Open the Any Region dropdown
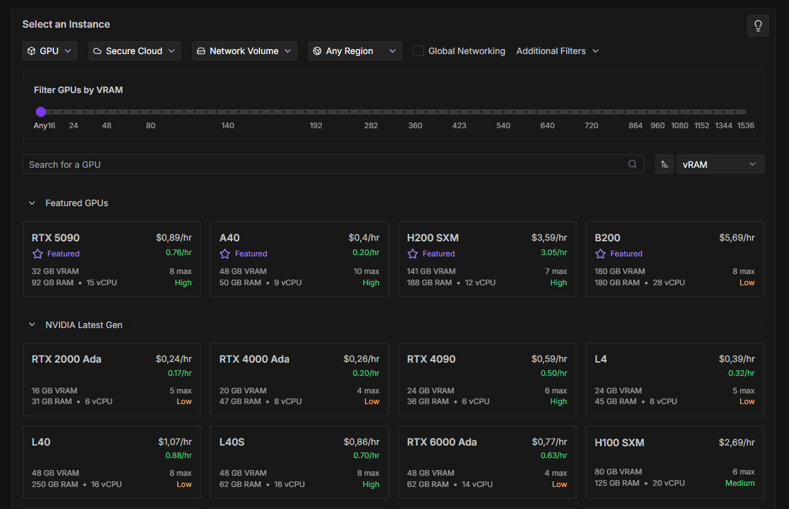 355,51
